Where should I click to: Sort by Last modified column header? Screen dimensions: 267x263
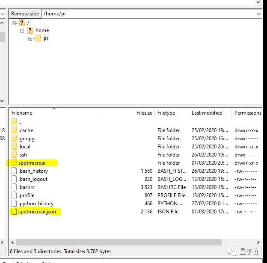coord(207,113)
